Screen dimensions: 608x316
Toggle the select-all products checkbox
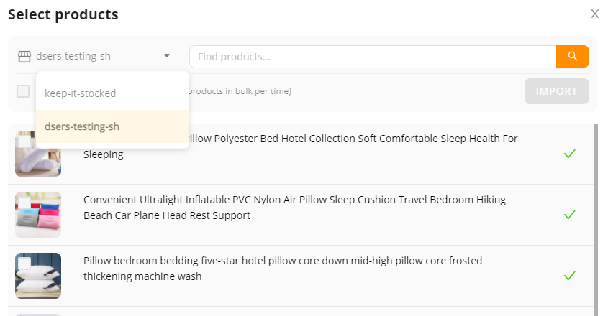click(x=23, y=91)
